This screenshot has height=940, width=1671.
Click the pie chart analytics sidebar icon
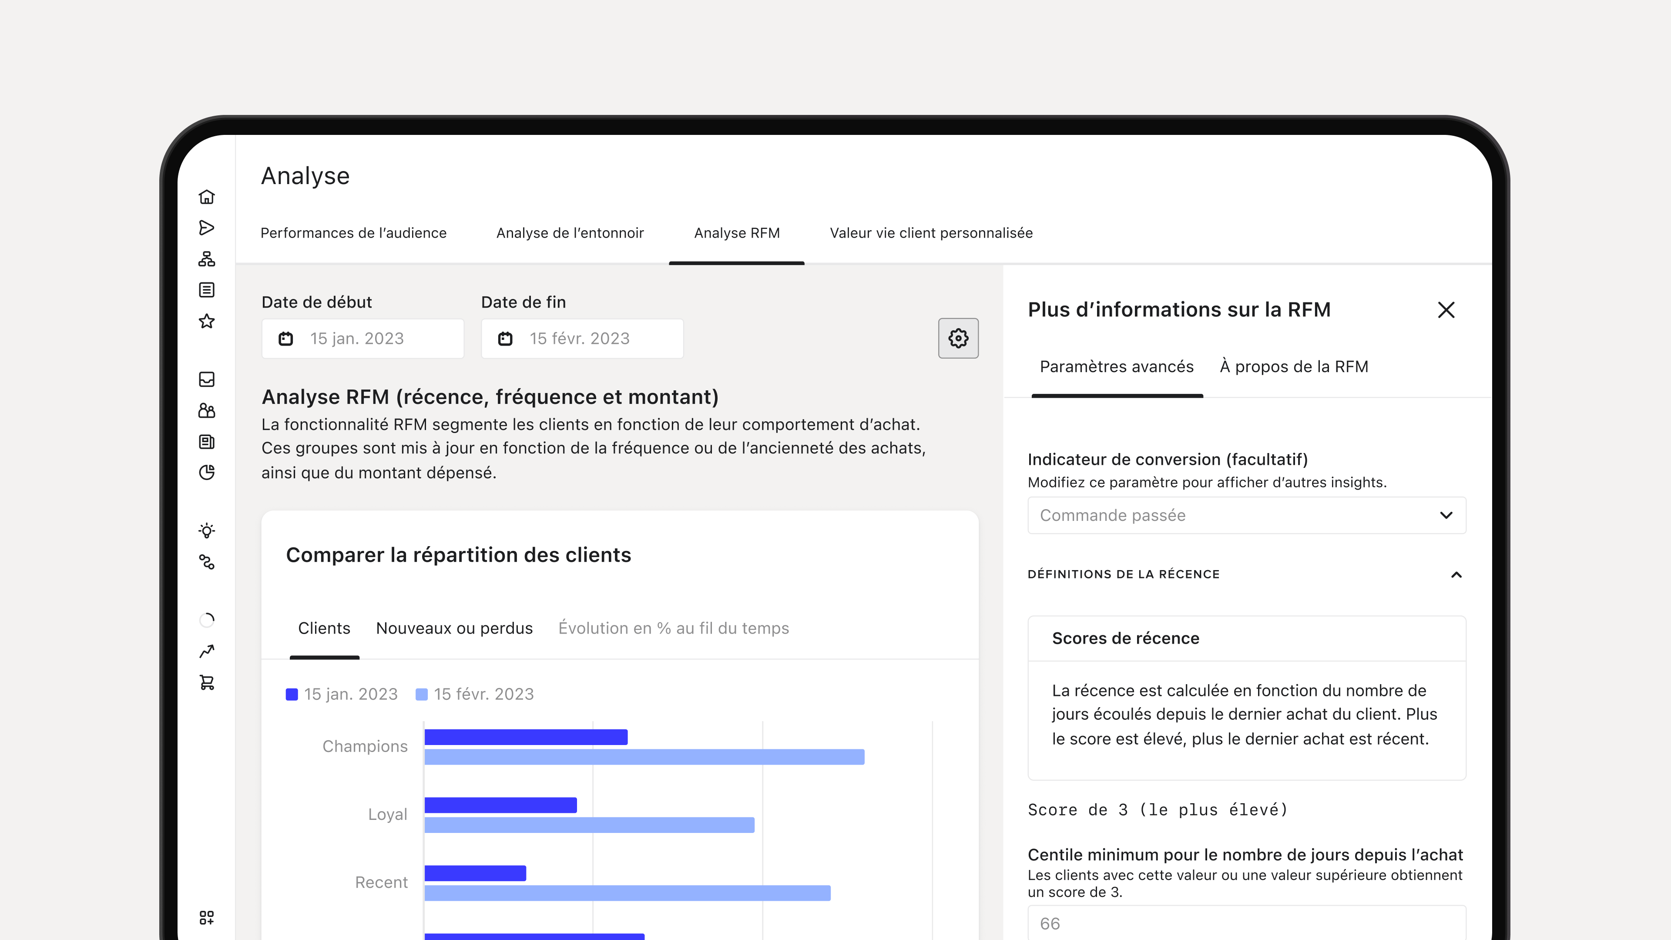pyautogui.click(x=206, y=473)
